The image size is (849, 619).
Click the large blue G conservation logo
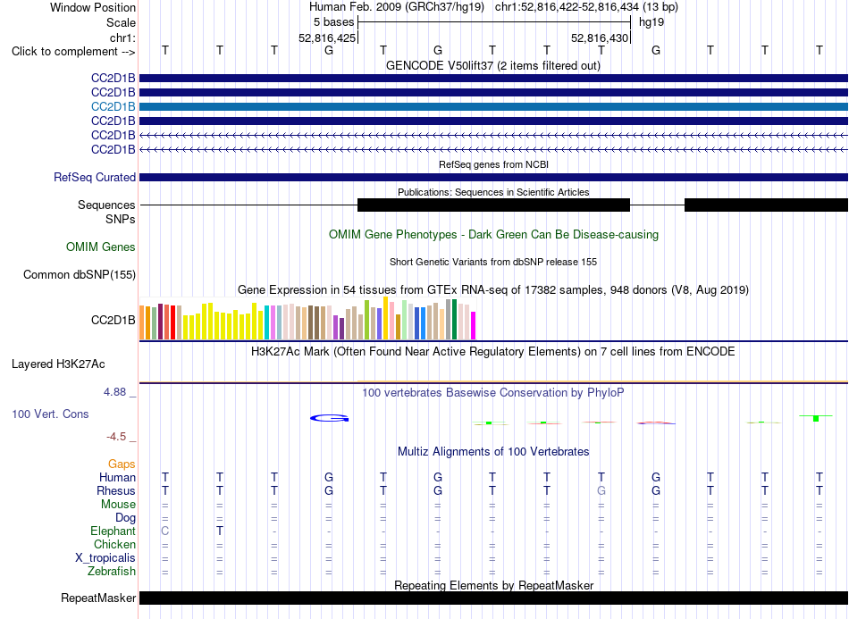[329, 418]
